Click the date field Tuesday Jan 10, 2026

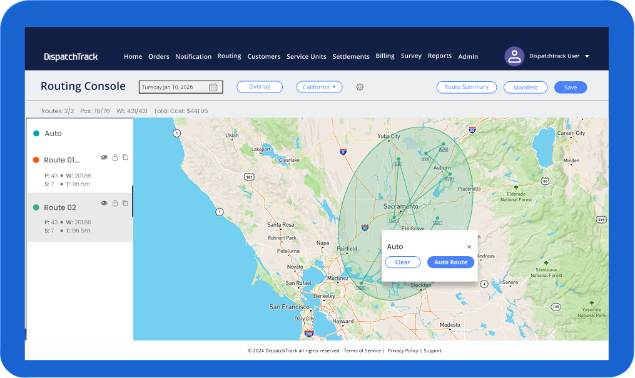coord(181,87)
